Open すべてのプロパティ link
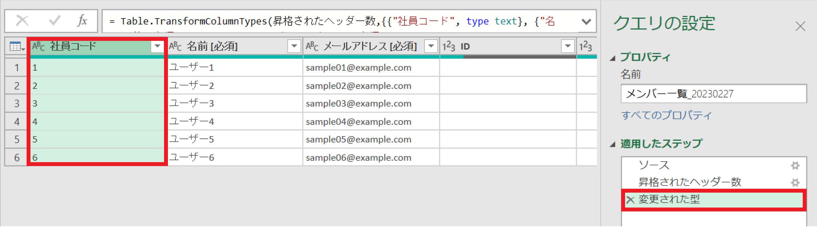Viewport: 817px width, 227px height. coord(666,115)
